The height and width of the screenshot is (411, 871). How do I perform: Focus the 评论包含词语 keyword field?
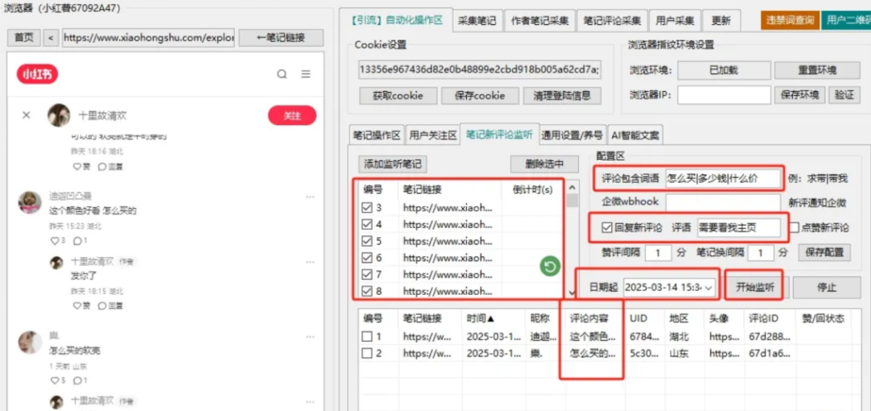click(x=723, y=178)
